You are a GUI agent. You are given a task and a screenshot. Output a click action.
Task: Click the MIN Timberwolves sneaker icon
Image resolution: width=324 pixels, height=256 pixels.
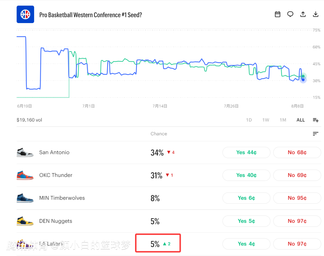click(25, 198)
